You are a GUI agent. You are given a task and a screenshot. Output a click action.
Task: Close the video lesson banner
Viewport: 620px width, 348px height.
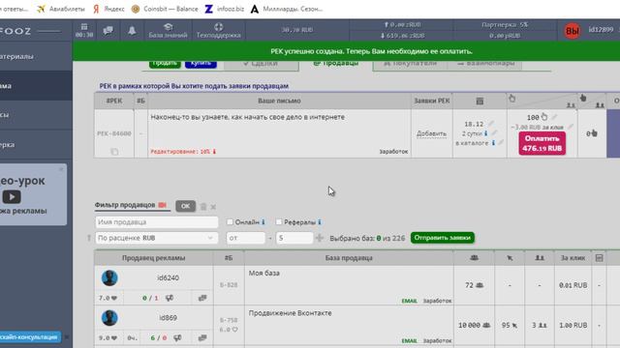click(x=61, y=169)
